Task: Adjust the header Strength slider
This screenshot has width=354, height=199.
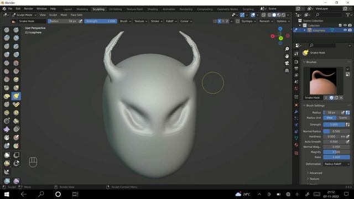Action: point(101,21)
